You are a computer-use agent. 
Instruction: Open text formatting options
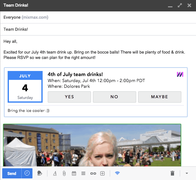click(x=55, y=173)
